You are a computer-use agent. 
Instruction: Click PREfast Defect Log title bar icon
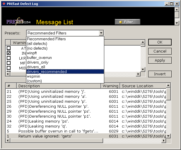click(4, 4)
